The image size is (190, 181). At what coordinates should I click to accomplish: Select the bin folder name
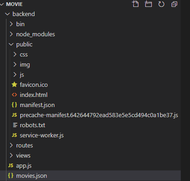pos(20,24)
